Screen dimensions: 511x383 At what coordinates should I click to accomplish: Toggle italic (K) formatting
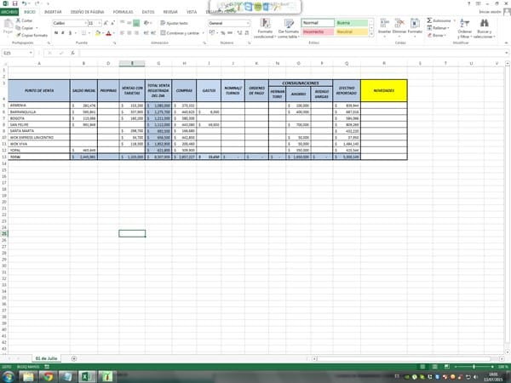pyautogui.click(x=63, y=33)
